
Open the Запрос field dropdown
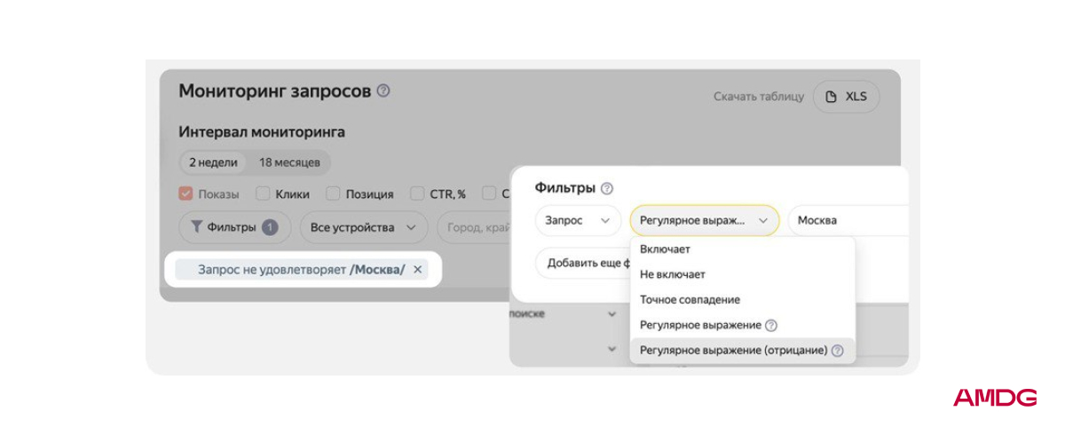pos(578,220)
